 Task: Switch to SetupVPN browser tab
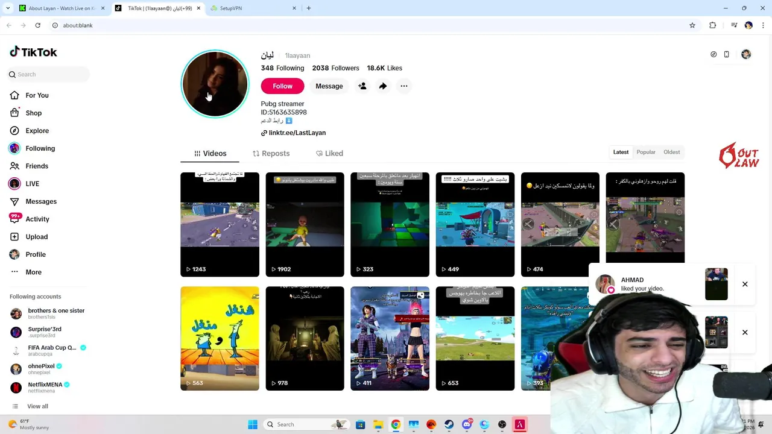pos(253,8)
